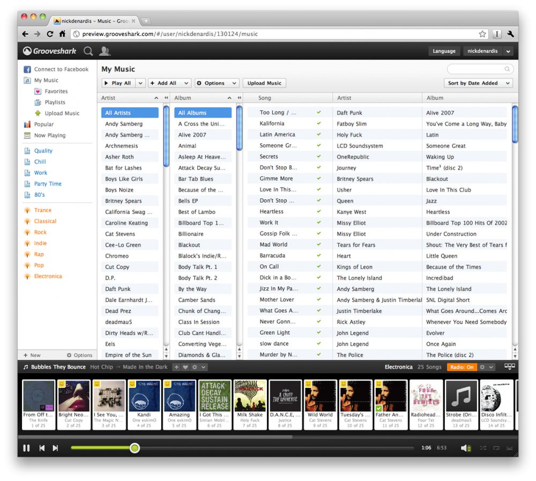The height and width of the screenshot is (481, 536).
Task: Click the Upload Music button in toolbar
Action: 264,83
